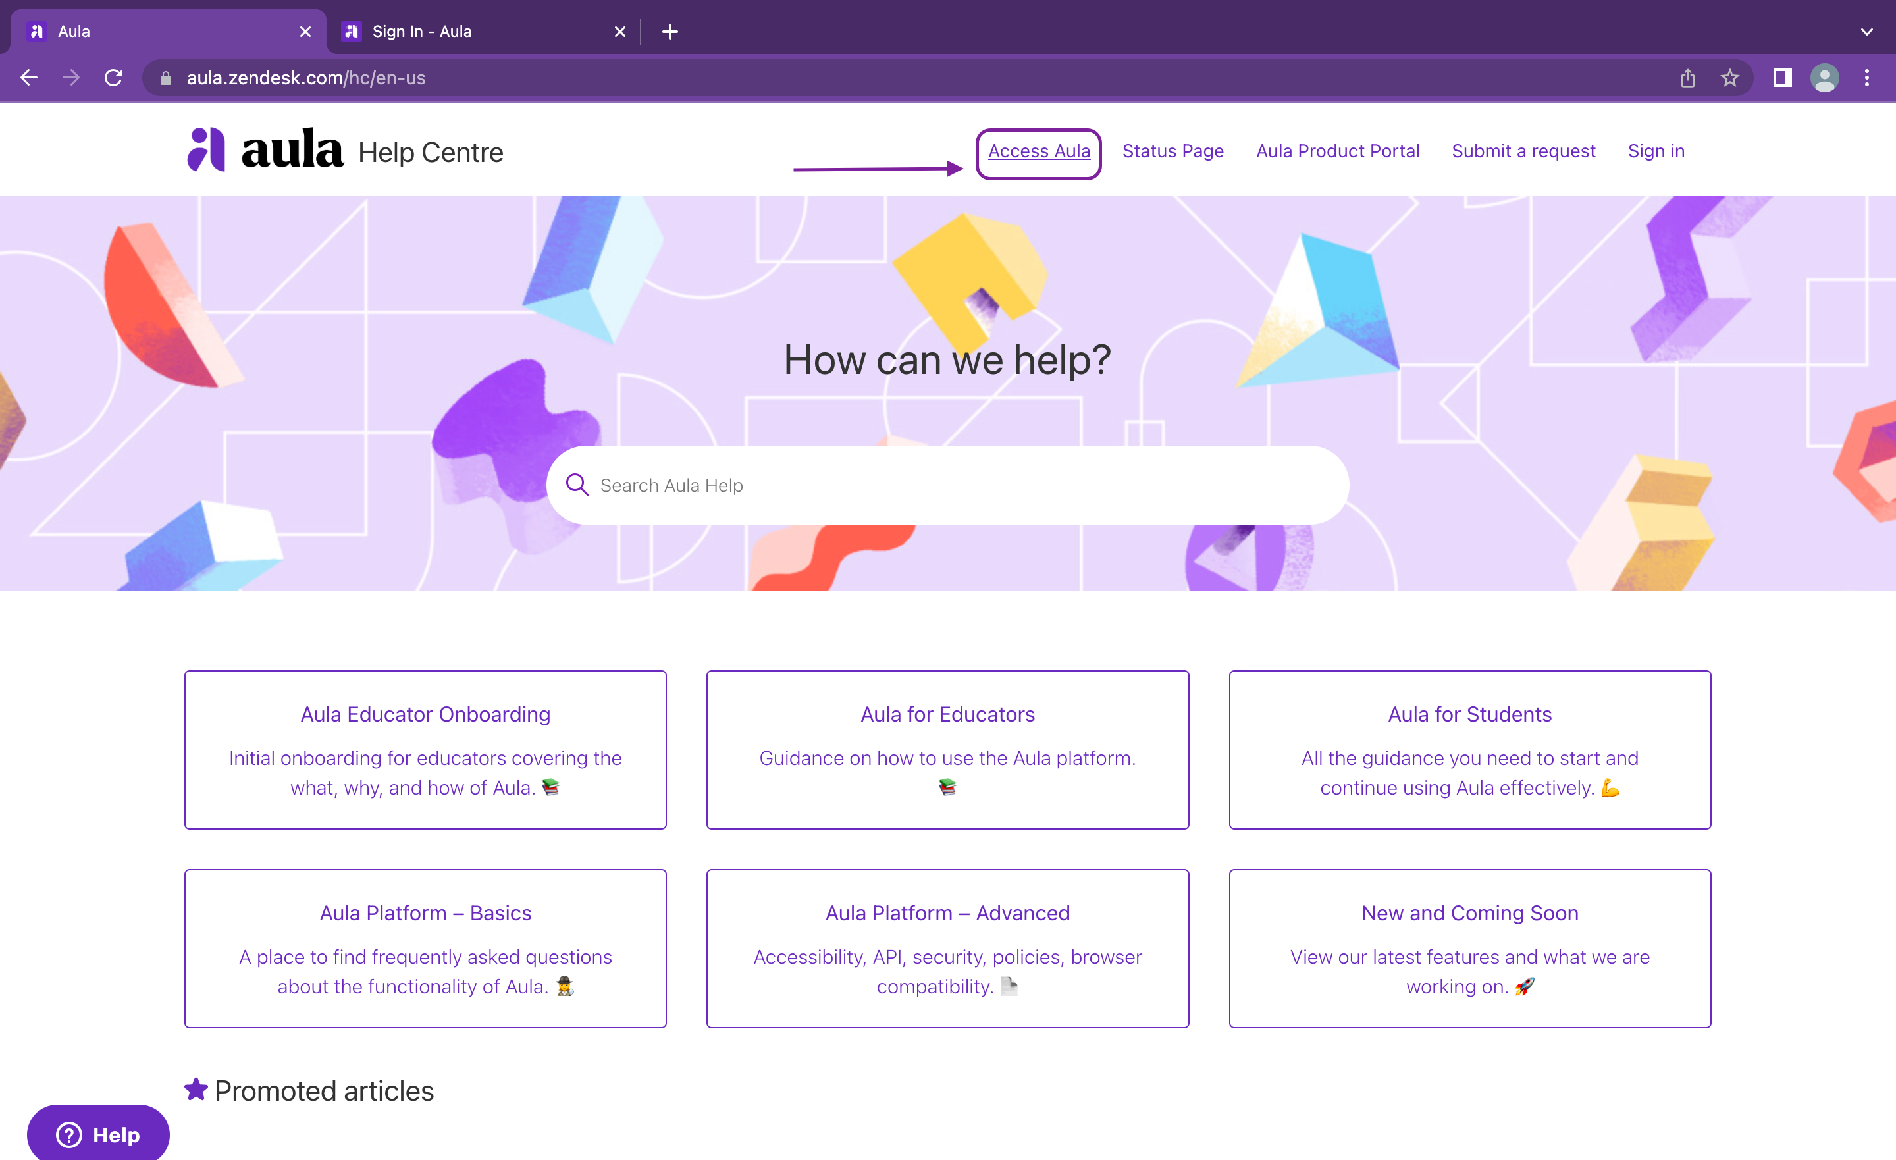This screenshot has width=1896, height=1160.
Task: Click the Help Centre title text
Action: click(x=430, y=153)
